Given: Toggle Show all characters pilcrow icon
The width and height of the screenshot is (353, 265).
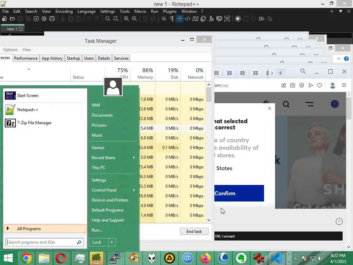Looking at the screenshot, I should tap(172, 19).
